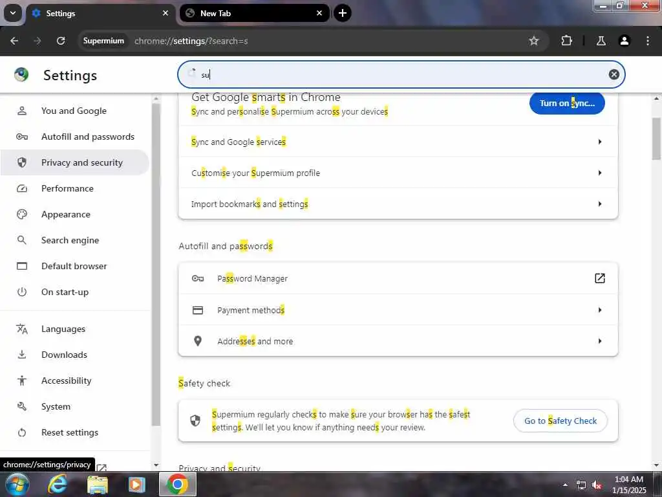The width and height of the screenshot is (662, 497).
Task: Click the On start-up power icon
Action: pyautogui.click(x=22, y=292)
